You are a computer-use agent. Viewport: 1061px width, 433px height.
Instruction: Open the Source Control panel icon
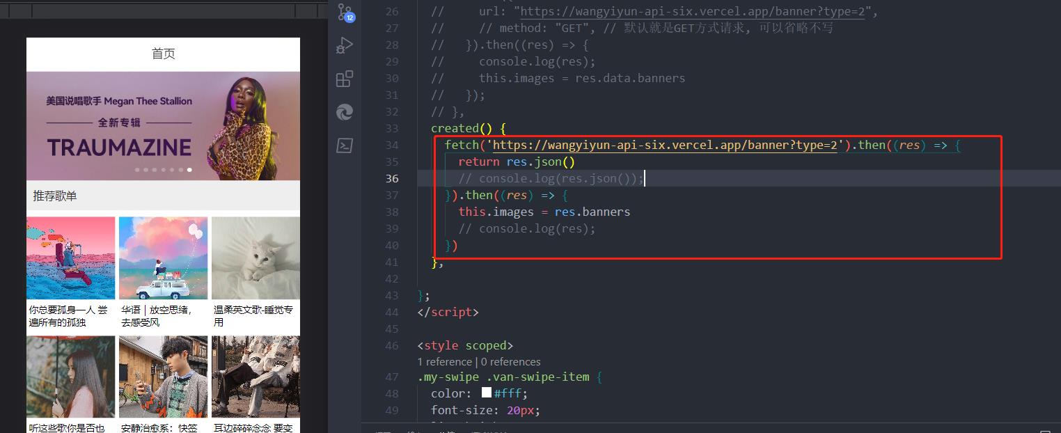(x=345, y=12)
